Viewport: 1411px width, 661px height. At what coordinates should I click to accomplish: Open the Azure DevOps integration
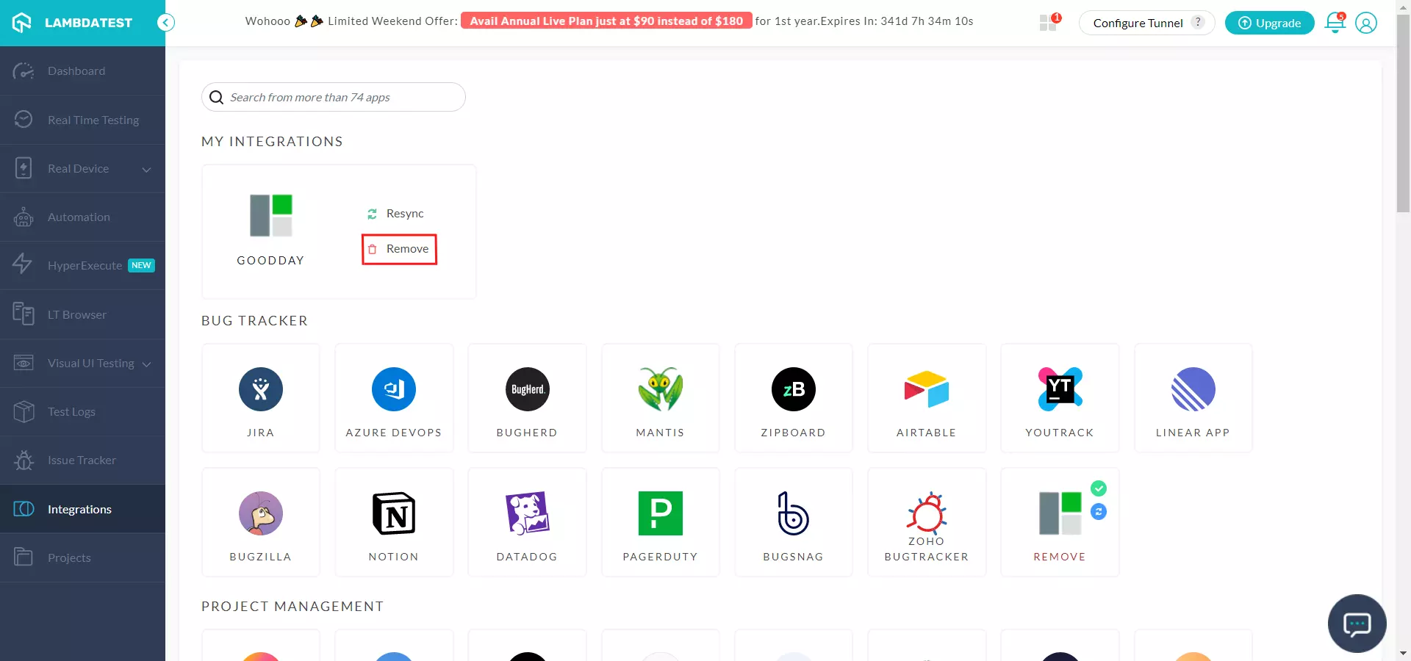[394, 389]
